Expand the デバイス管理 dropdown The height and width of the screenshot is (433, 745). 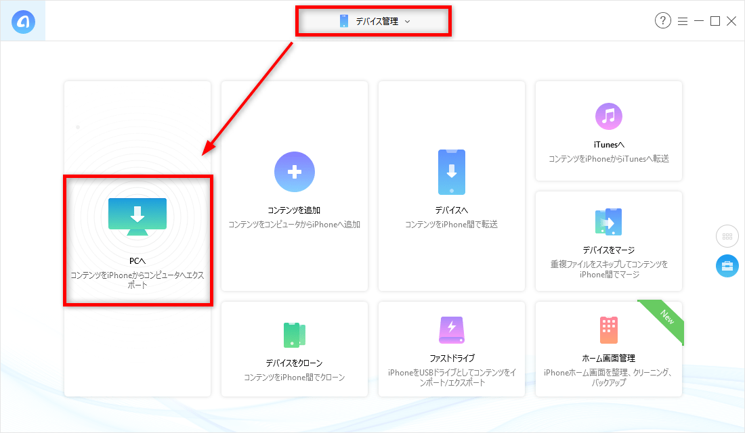coord(407,21)
